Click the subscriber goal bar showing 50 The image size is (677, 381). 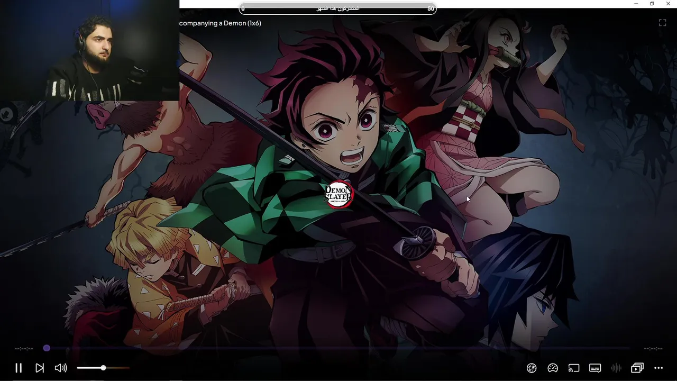coord(337,8)
